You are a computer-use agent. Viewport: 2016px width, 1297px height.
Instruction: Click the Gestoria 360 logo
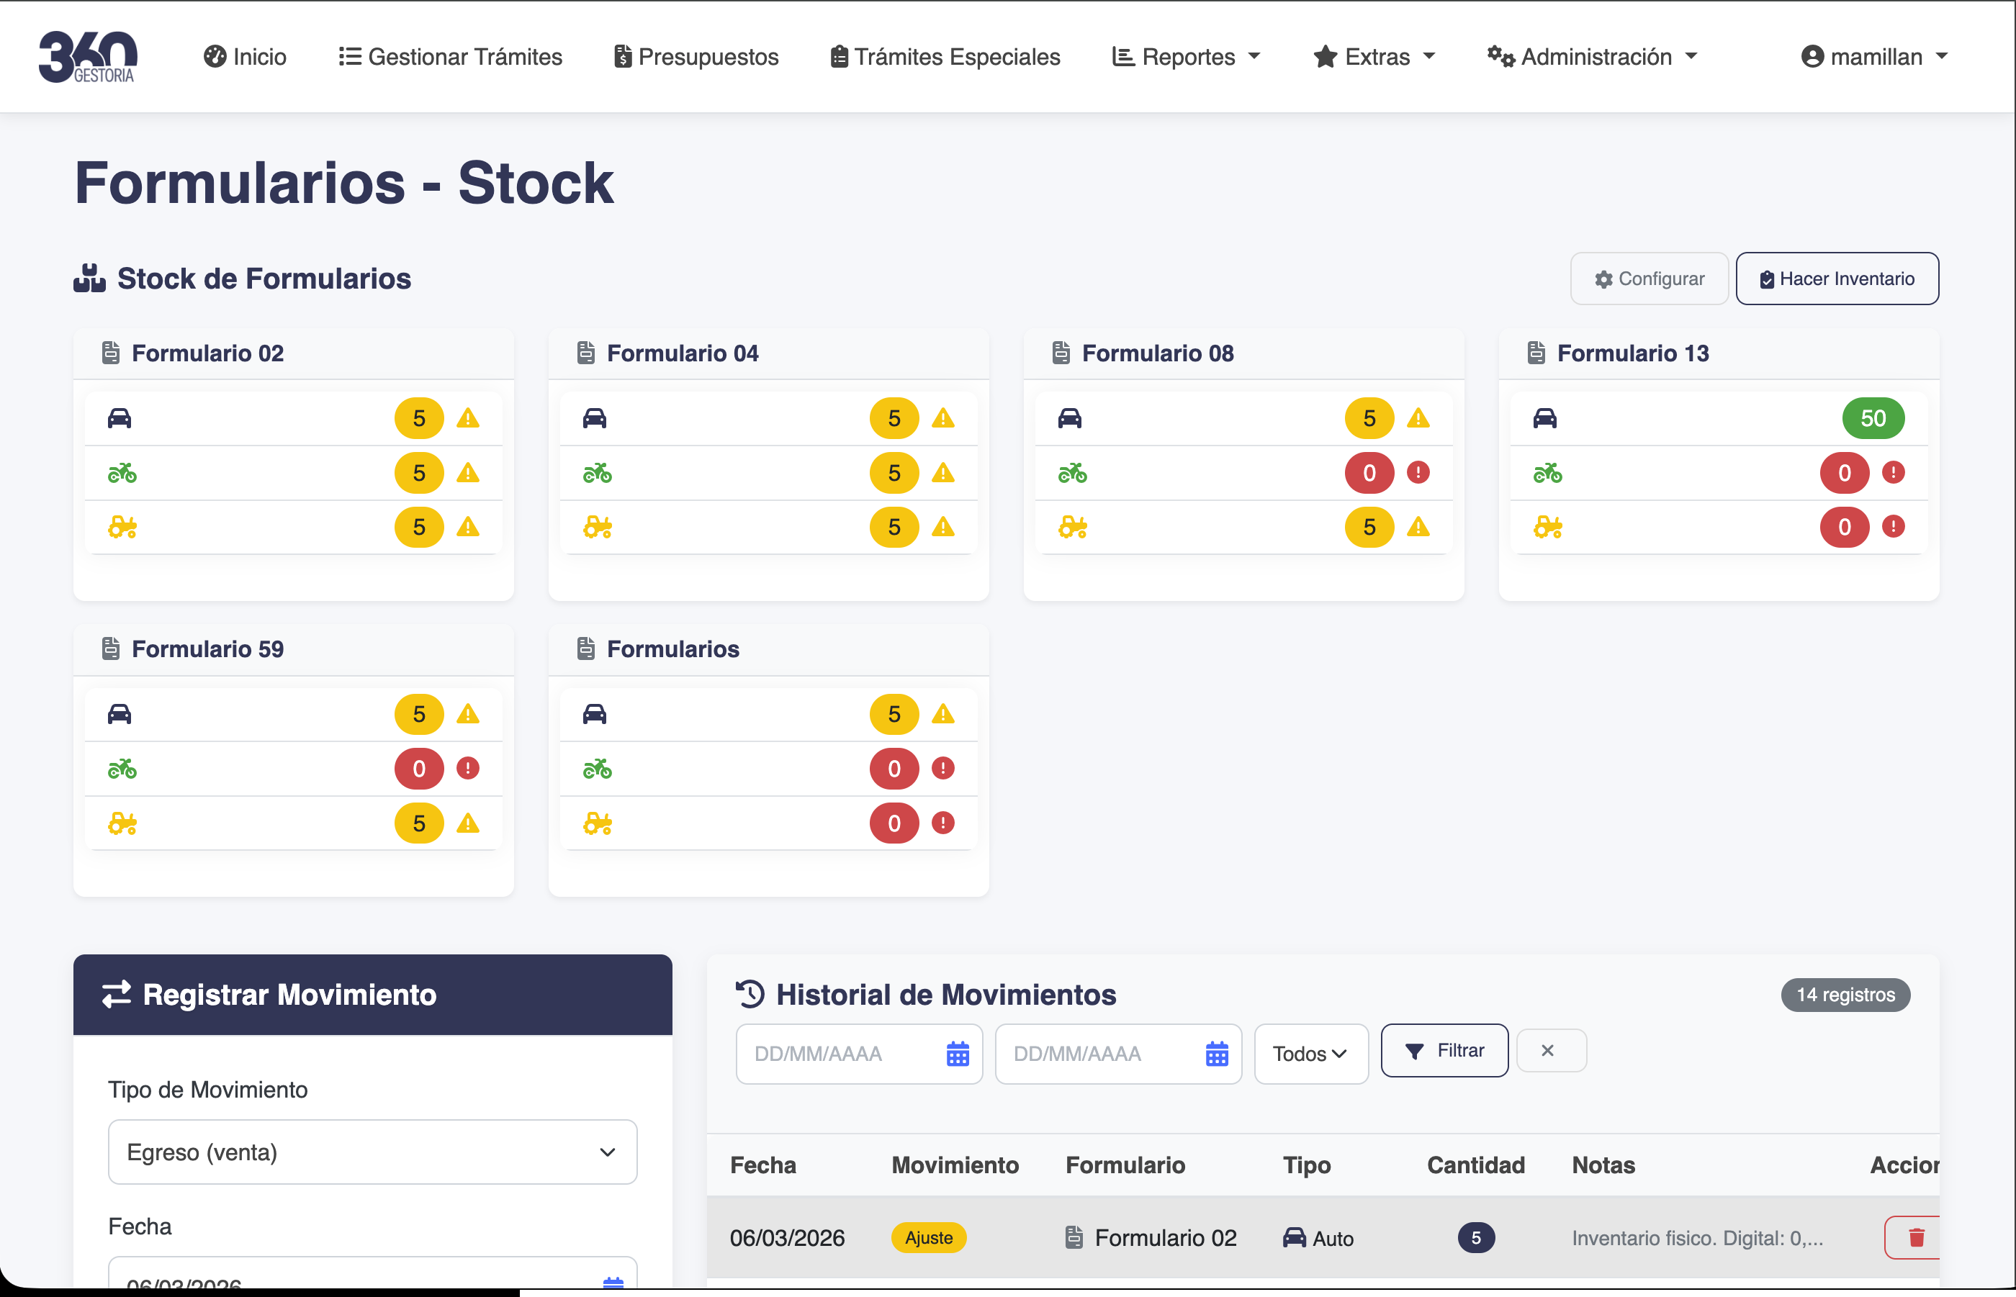point(88,55)
